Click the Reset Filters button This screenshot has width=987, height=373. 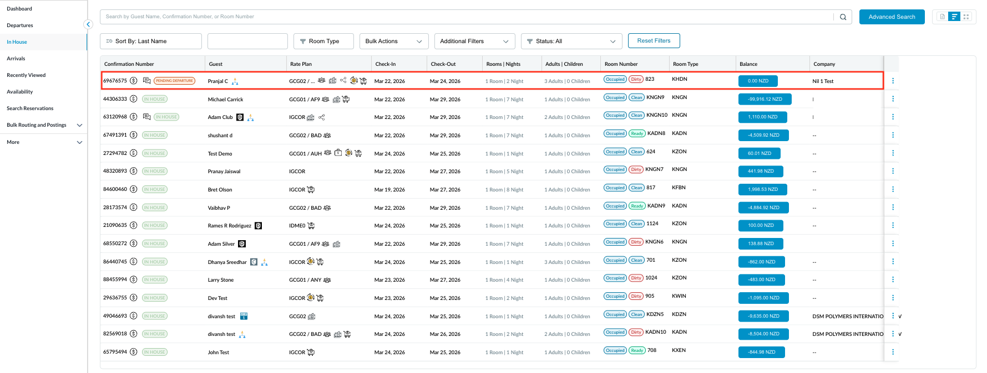coord(654,41)
